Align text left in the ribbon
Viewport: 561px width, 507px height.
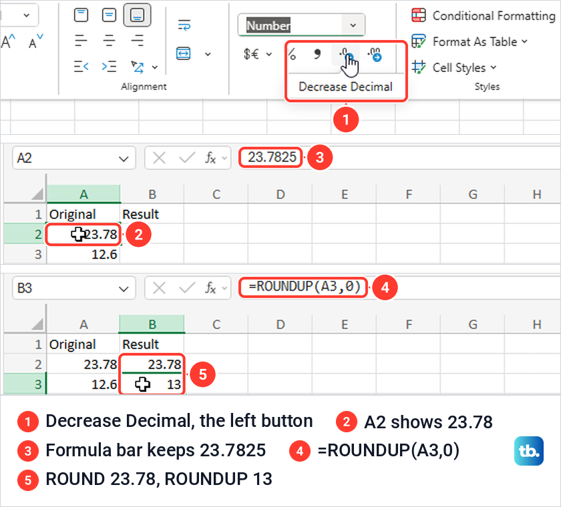click(81, 41)
